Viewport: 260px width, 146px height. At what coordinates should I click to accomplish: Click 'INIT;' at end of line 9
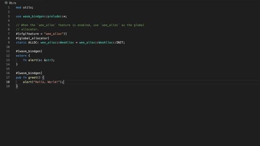tap(121, 43)
